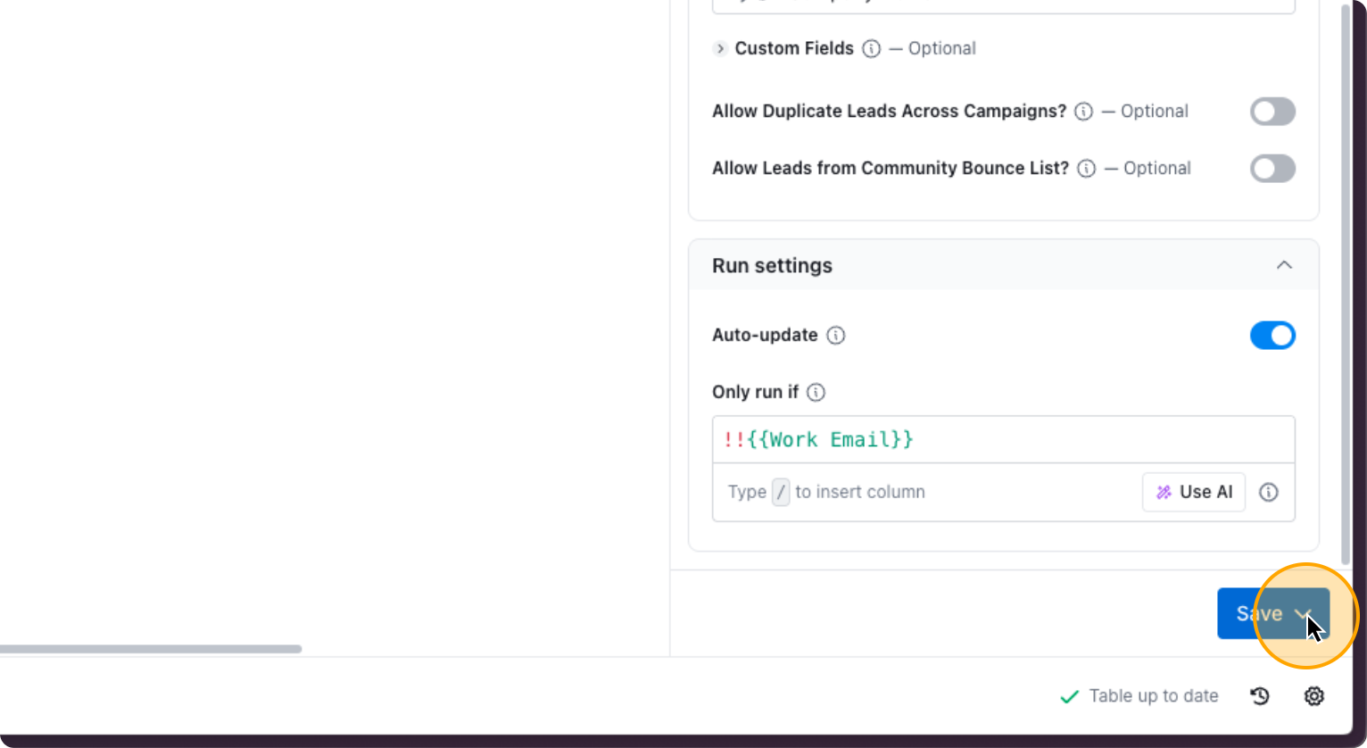Click info icon beside Allow Duplicate Leads
Image resolution: width=1367 pixels, height=748 pixels.
pos(1083,112)
